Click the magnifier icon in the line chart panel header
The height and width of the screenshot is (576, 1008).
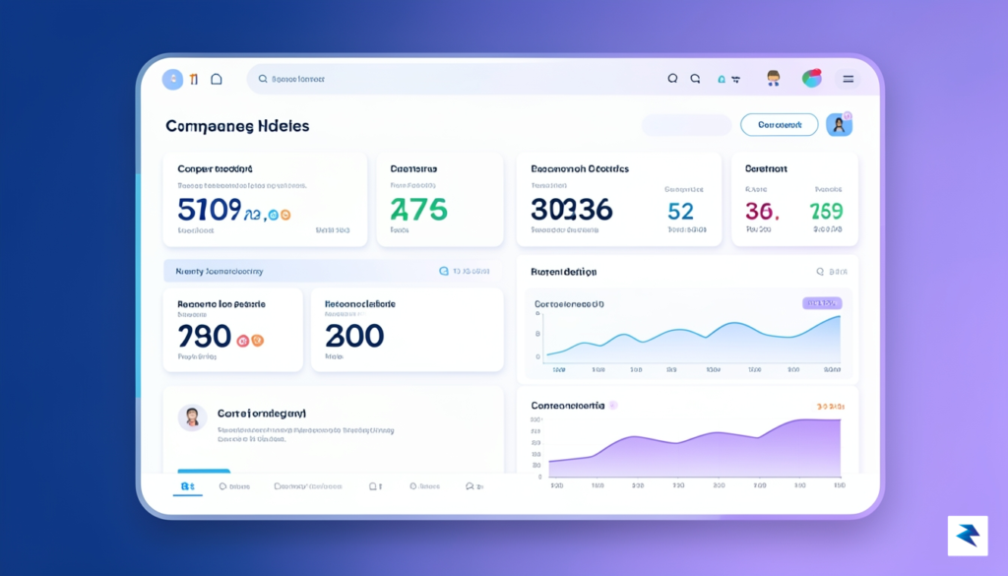(820, 272)
